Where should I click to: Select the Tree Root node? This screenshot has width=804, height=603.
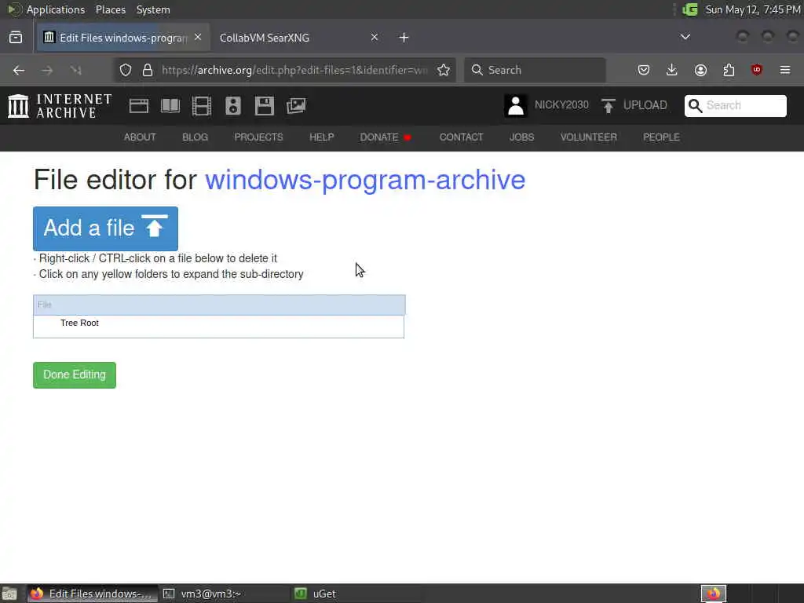coord(79,323)
